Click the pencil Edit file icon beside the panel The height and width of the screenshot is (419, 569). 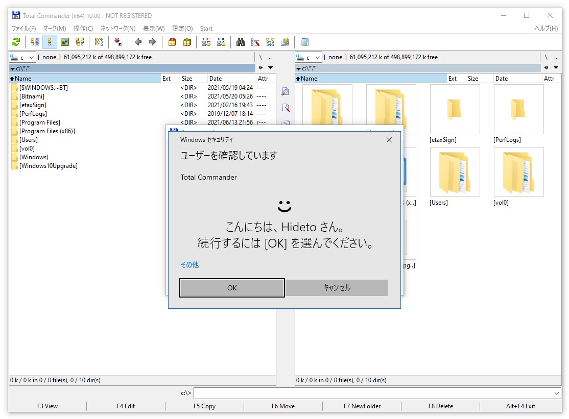[285, 108]
